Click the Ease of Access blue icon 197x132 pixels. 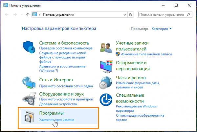106,100
